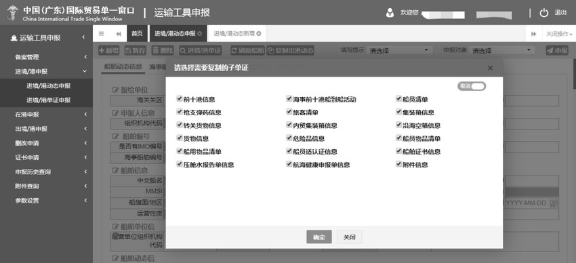Uncheck the 航海健康申报单信息 checkbox
The width and height of the screenshot is (576, 263).
point(289,164)
